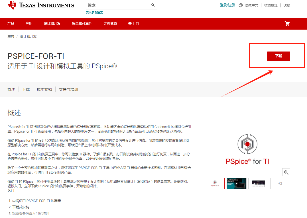
Task: Click the 搜索 search input field
Action: coord(121,5)
